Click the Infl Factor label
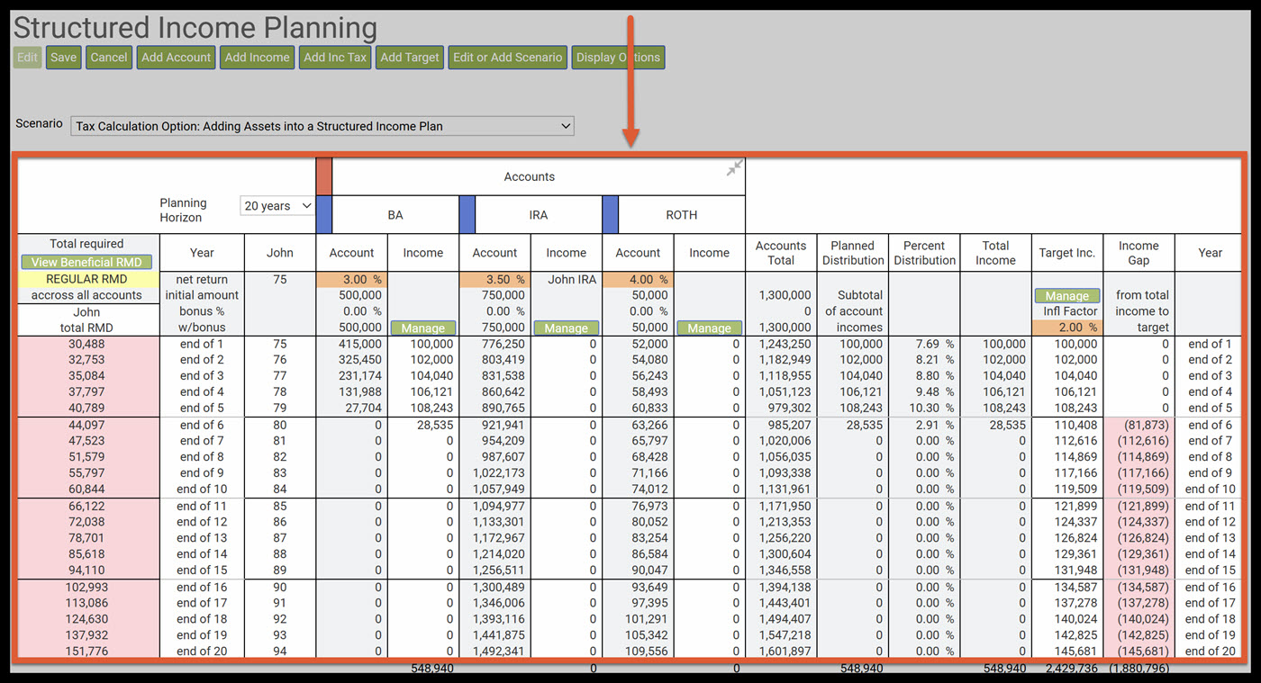The image size is (1261, 683). coord(1070,311)
